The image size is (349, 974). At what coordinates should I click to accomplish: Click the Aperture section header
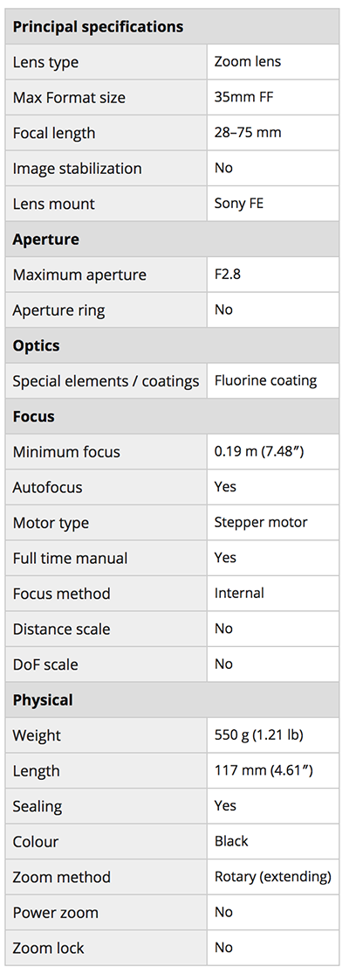tap(46, 240)
